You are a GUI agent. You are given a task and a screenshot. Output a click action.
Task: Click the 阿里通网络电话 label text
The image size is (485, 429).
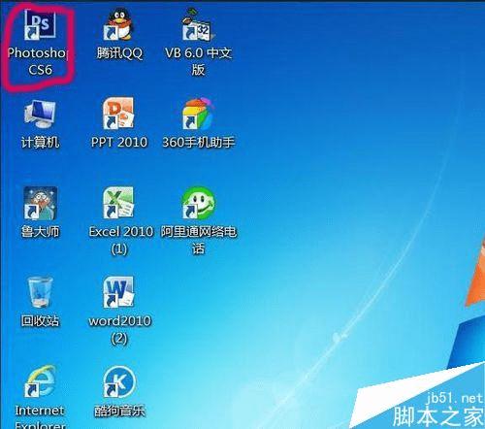[199, 240]
